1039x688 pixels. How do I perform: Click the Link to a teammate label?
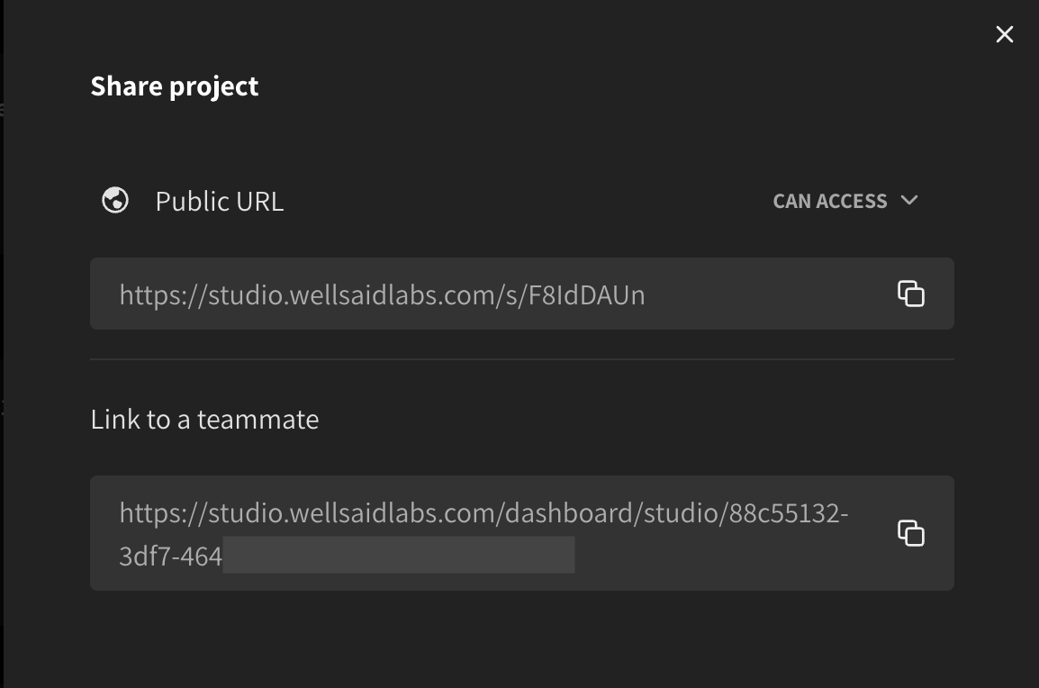click(204, 419)
